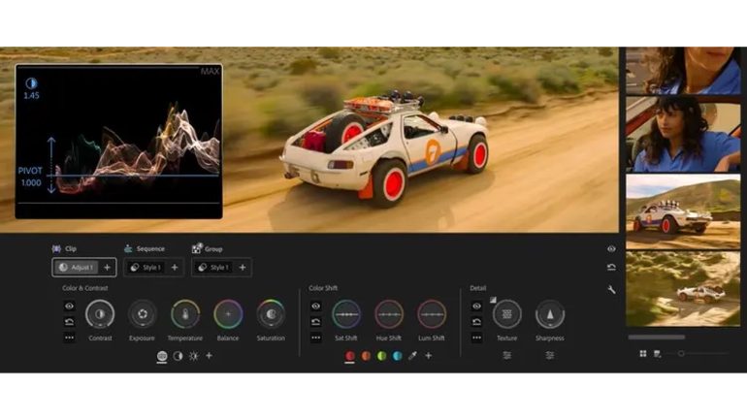
Task: Expand the settings sliders below Texture
Action: 507,356
